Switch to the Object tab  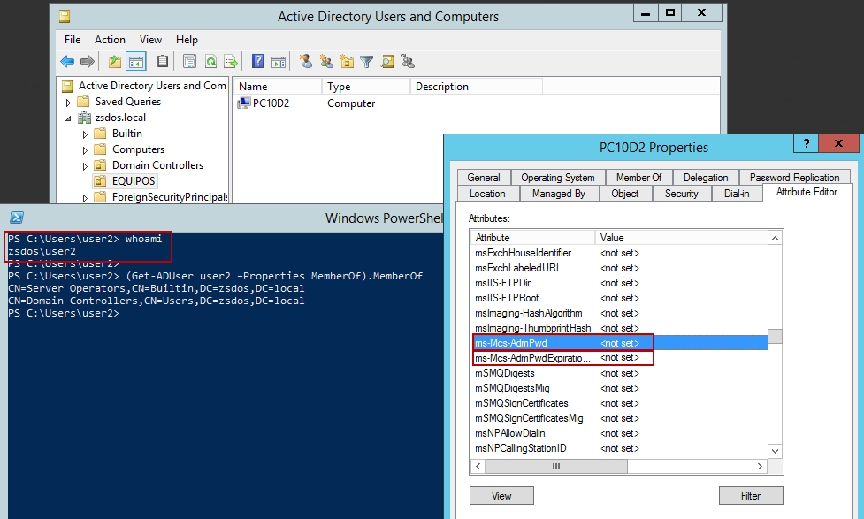click(x=625, y=194)
